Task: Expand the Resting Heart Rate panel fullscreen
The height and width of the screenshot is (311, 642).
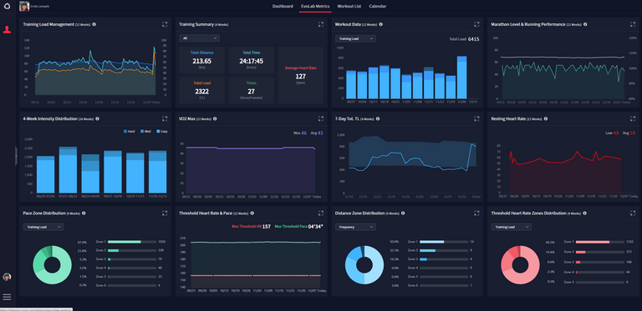Action: click(633, 118)
